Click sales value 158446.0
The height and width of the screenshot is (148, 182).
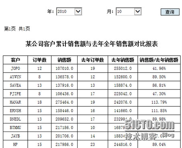coord(64,111)
